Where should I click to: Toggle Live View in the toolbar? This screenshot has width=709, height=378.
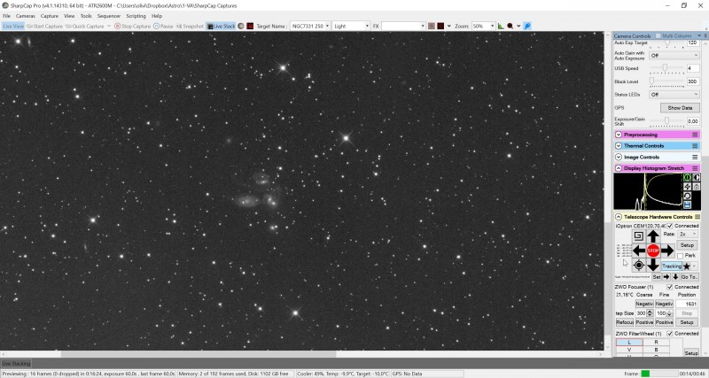(x=13, y=27)
